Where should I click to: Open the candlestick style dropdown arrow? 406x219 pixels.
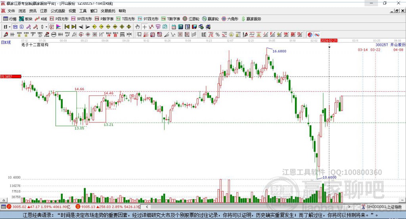(x=46, y=27)
